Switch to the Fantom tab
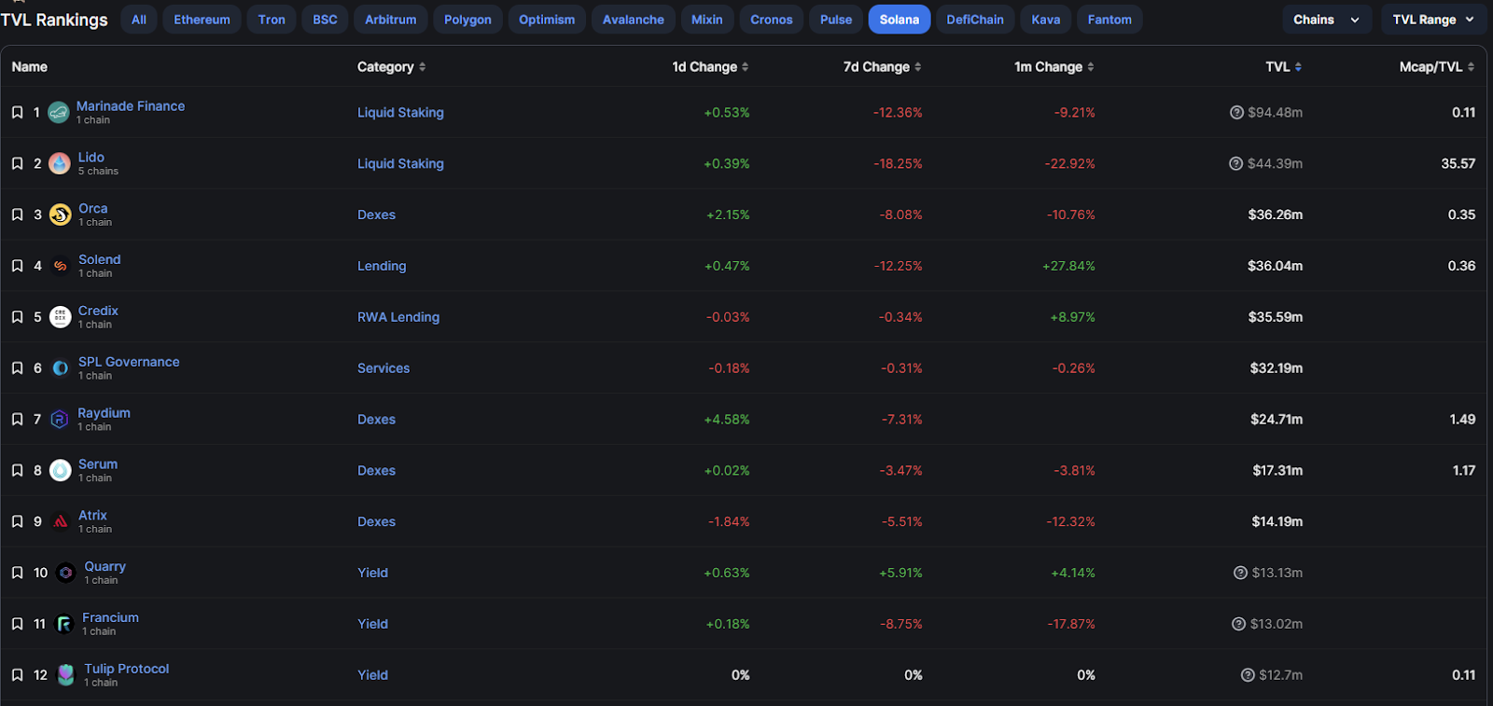 pos(1109,20)
